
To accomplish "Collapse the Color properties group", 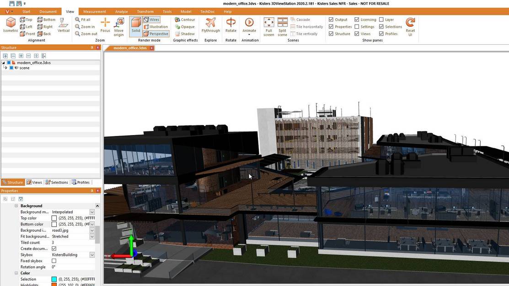I will [16, 273].
